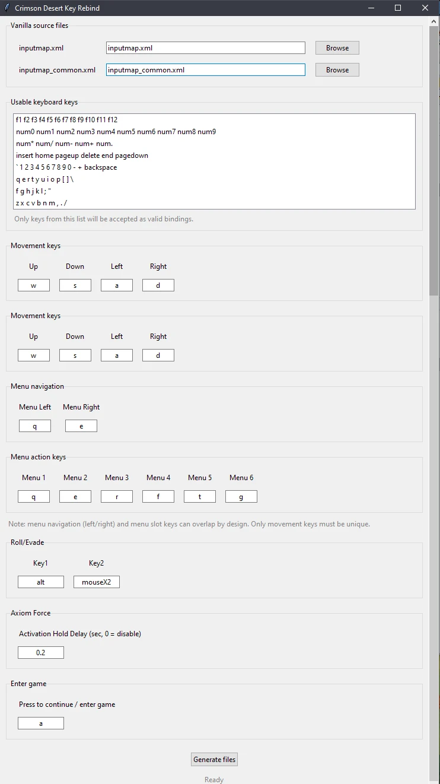Click the Menu 3 field containing r
This screenshot has width=440, height=784.
[x=117, y=497]
